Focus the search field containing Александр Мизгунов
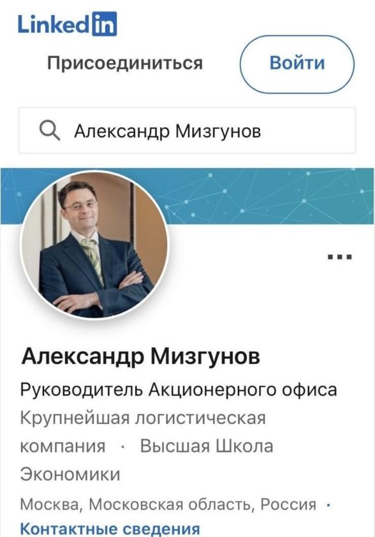The image size is (375, 537). coord(187,130)
